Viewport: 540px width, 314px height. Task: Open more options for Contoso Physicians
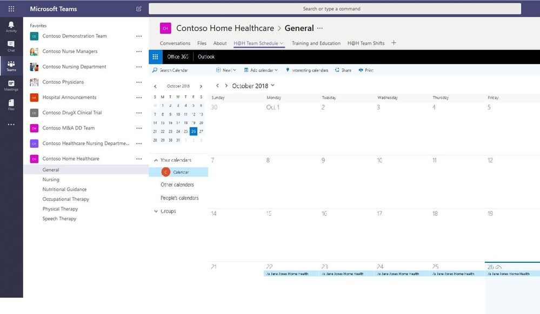coord(139,82)
